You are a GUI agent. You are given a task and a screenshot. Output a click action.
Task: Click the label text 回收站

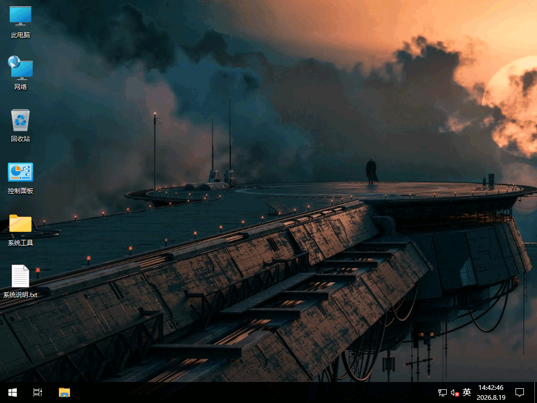pos(20,139)
